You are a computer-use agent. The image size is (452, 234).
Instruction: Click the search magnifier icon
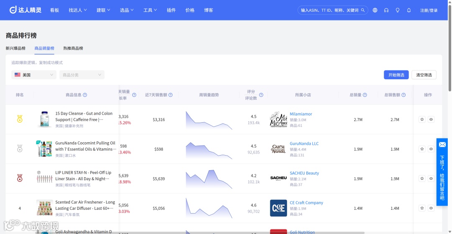(363, 10)
